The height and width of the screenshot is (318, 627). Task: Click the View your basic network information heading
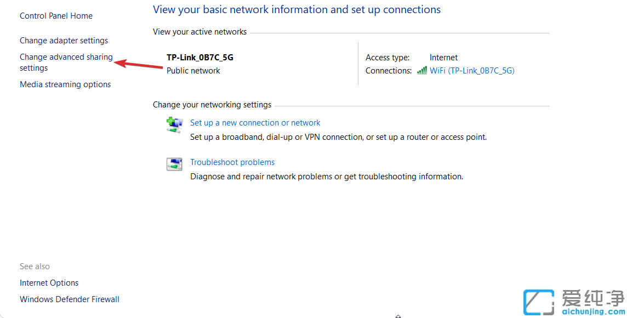[297, 9]
